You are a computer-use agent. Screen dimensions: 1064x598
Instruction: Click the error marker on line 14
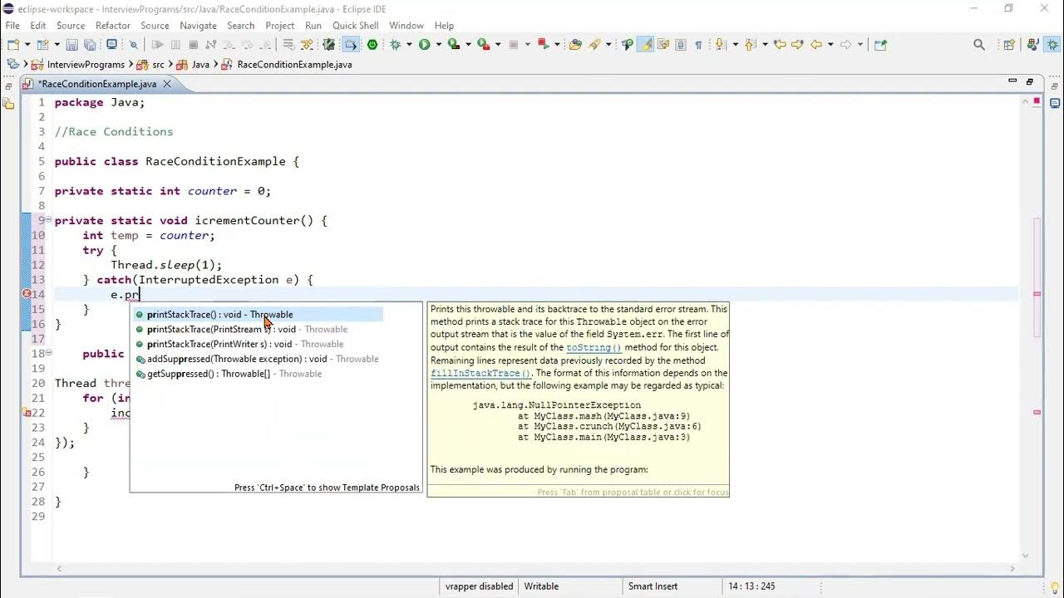coord(27,294)
